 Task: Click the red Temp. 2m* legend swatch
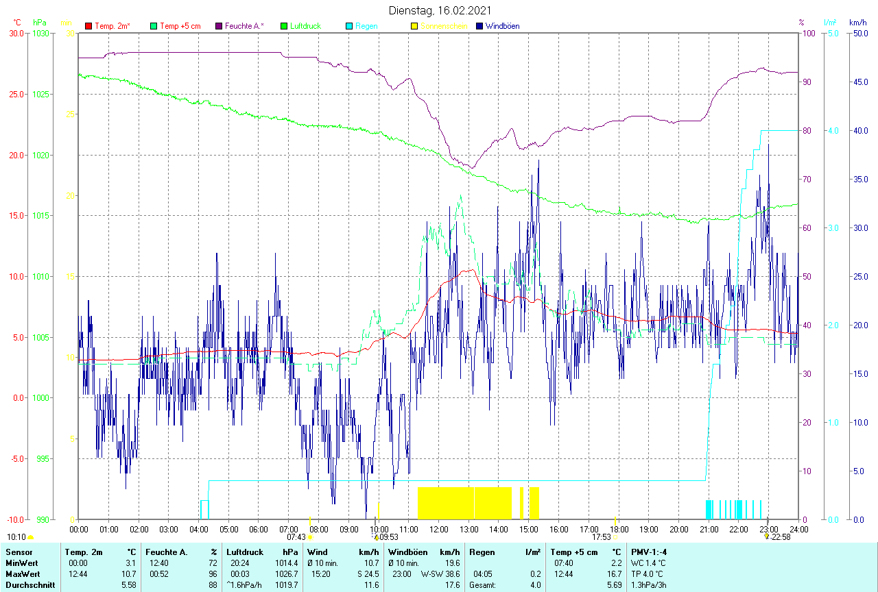88,26
